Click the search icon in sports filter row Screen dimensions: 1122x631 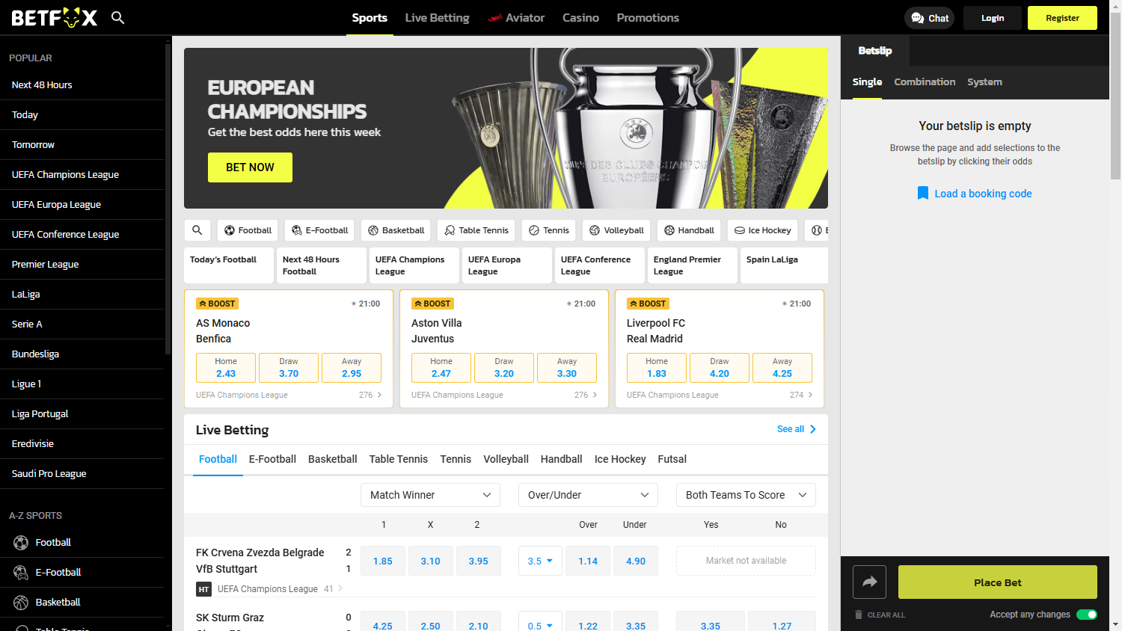pyautogui.click(x=197, y=230)
